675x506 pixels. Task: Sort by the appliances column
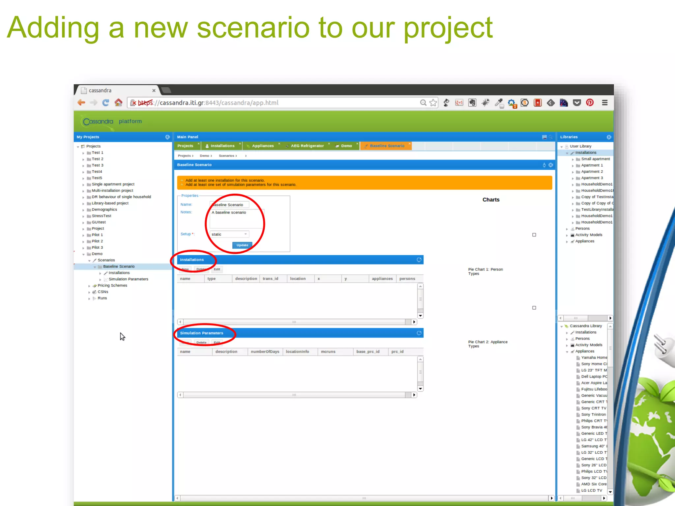(x=382, y=279)
